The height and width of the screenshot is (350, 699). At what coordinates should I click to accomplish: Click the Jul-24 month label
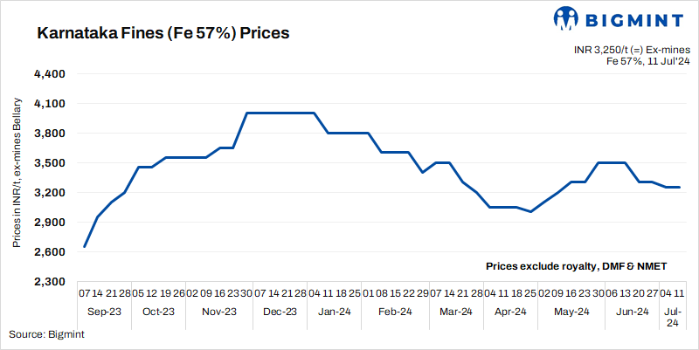coord(672,317)
